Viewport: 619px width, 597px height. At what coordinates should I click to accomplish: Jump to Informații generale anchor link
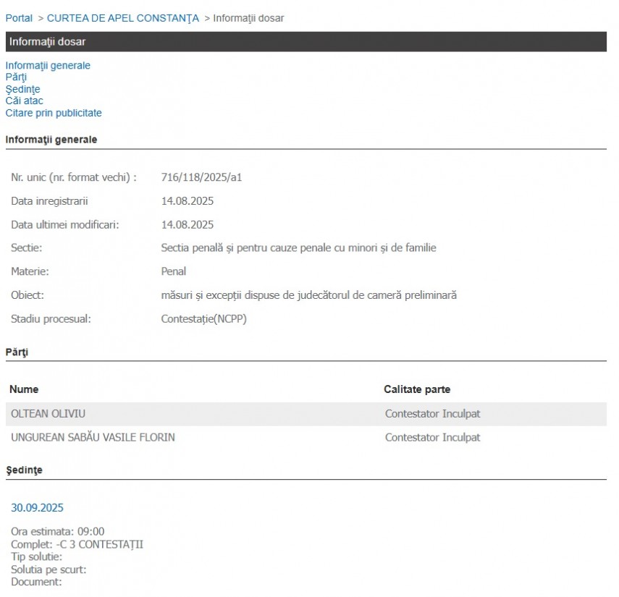point(48,66)
